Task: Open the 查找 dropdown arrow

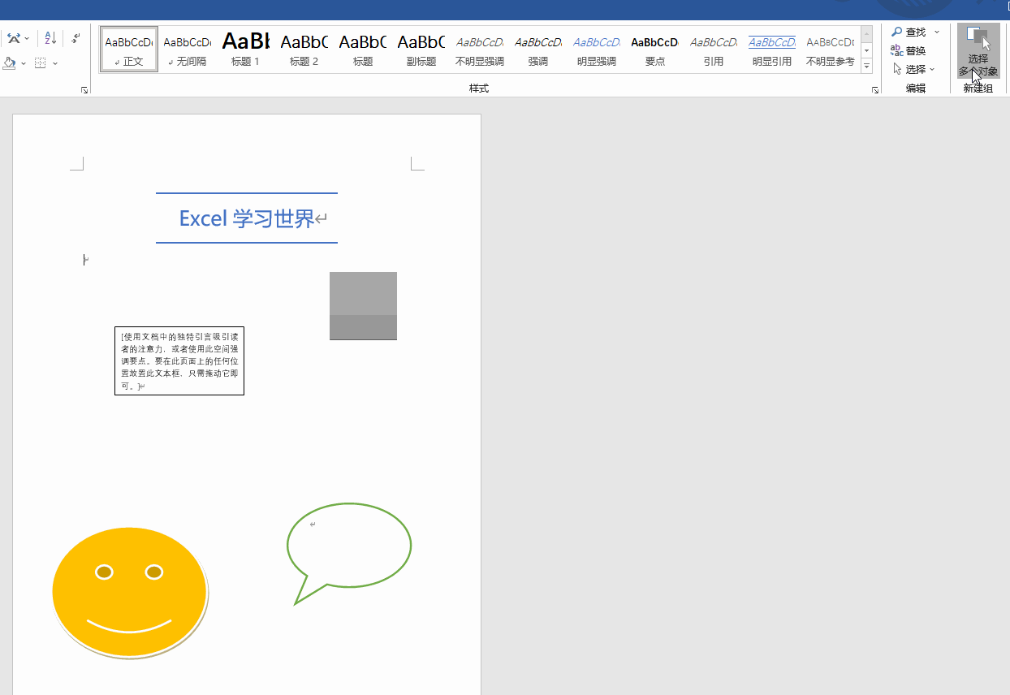Action: pyautogui.click(x=937, y=32)
